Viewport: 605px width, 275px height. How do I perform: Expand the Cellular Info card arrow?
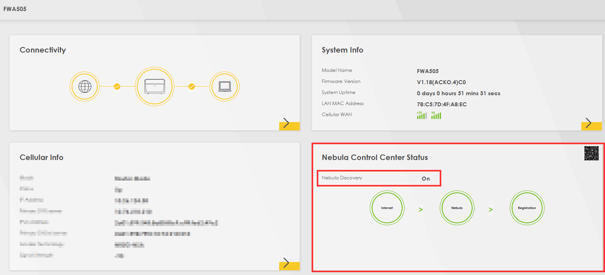point(289,263)
